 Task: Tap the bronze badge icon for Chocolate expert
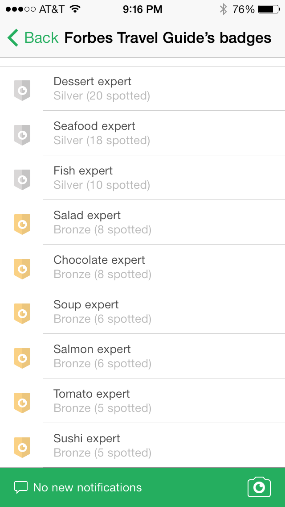tap(22, 269)
